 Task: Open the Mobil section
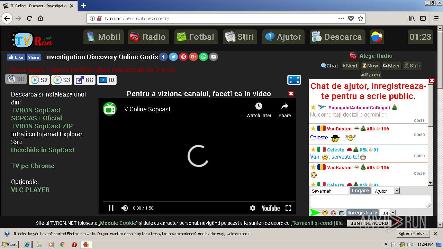pos(103,37)
